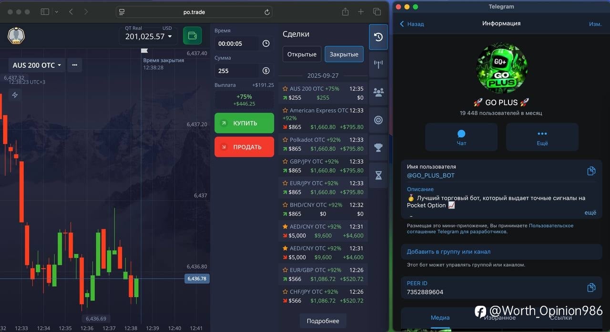Select Ссылки tab in Telegram
Viewport: 610px width, 332px height.
(561, 317)
